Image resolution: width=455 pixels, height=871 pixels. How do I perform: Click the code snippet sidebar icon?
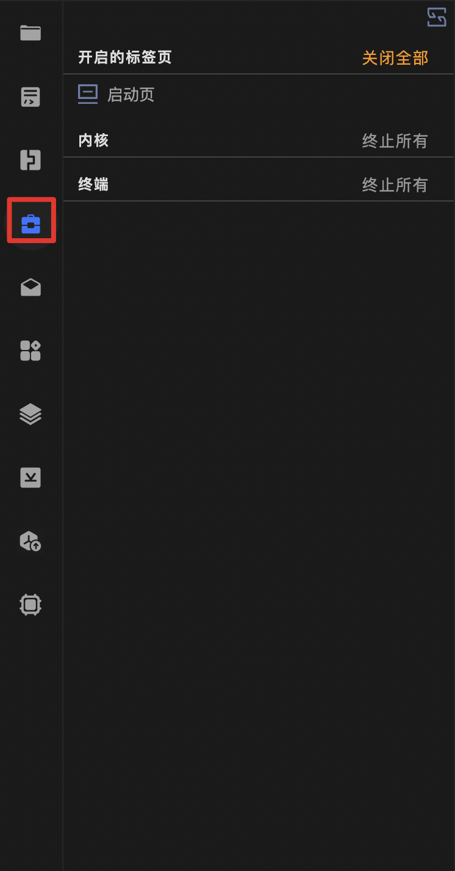click(x=30, y=97)
